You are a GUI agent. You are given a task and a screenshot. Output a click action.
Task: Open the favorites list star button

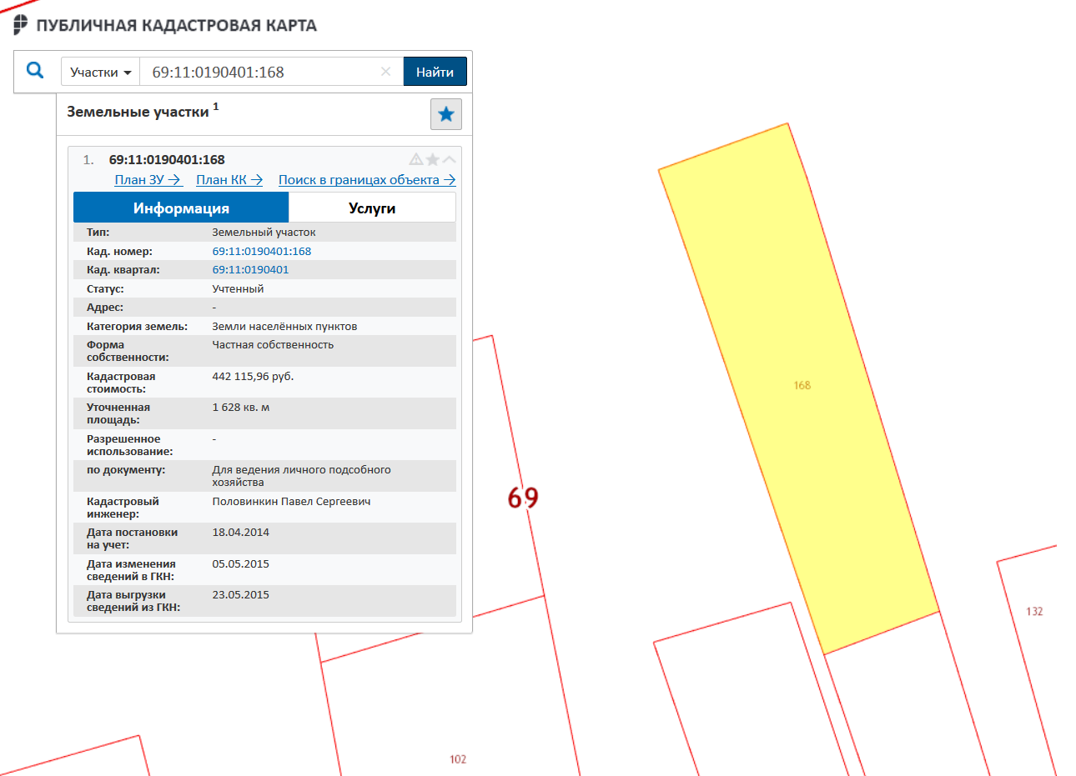point(445,114)
